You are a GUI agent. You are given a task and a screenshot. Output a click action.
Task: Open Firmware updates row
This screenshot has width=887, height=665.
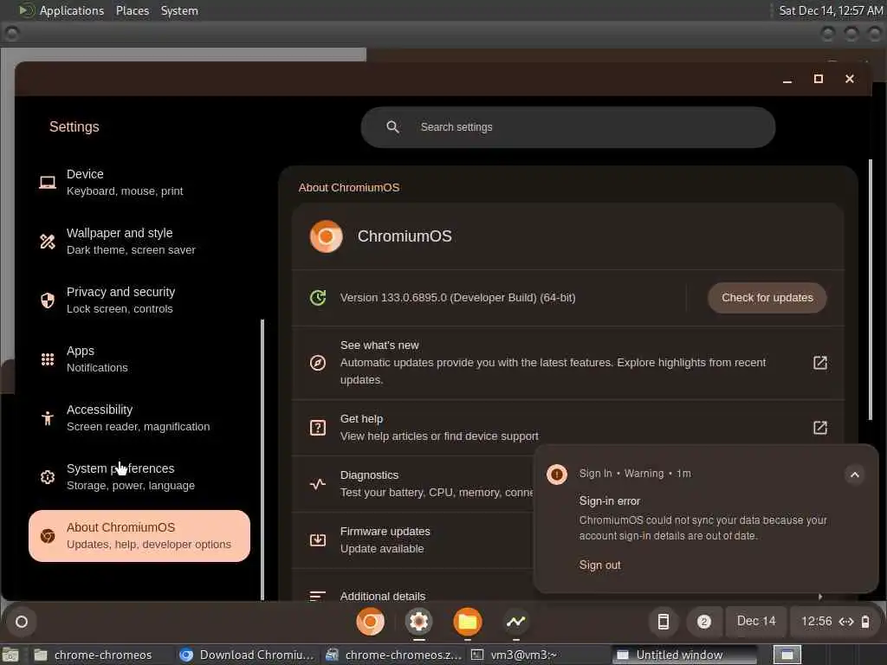tap(413, 540)
